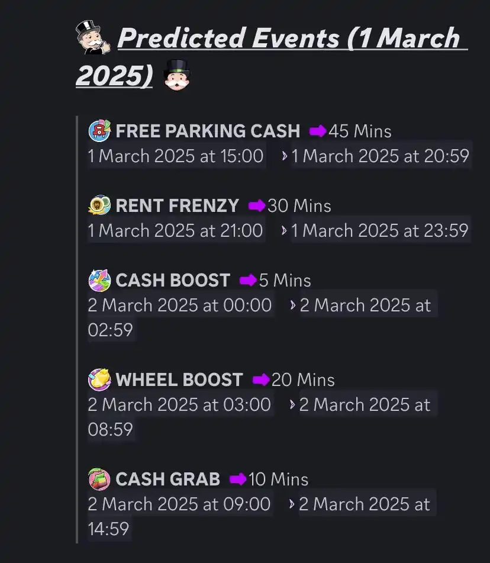Click the Cash Boost event icon

[x=99, y=280]
